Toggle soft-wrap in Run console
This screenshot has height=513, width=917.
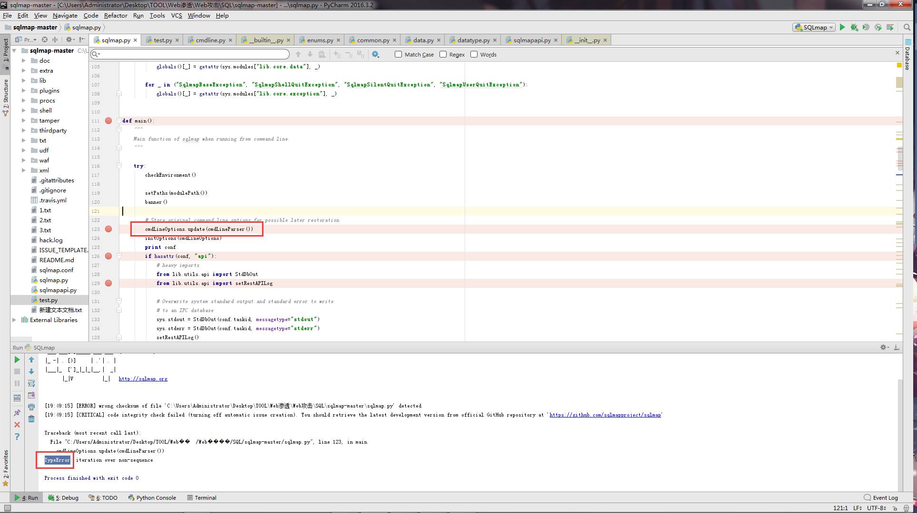click(31, 383)
